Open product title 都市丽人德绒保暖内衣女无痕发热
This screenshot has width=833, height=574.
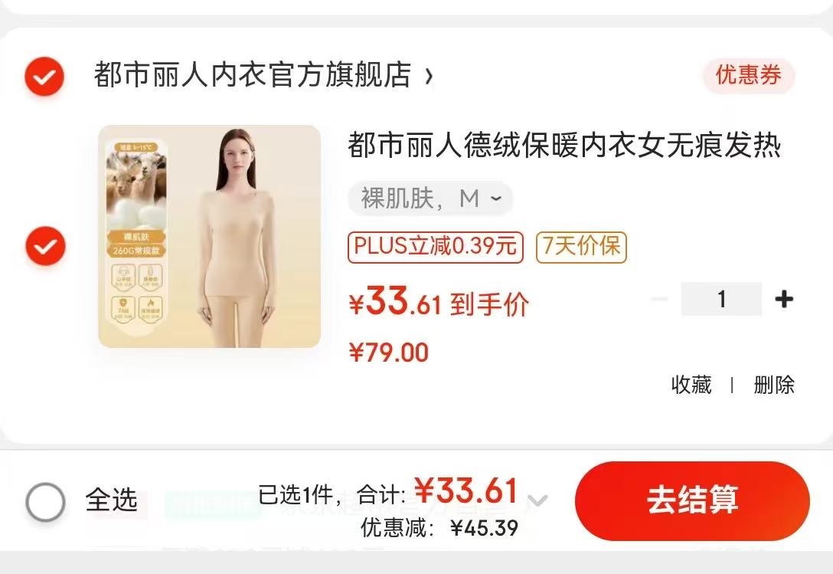click(564, 146)
